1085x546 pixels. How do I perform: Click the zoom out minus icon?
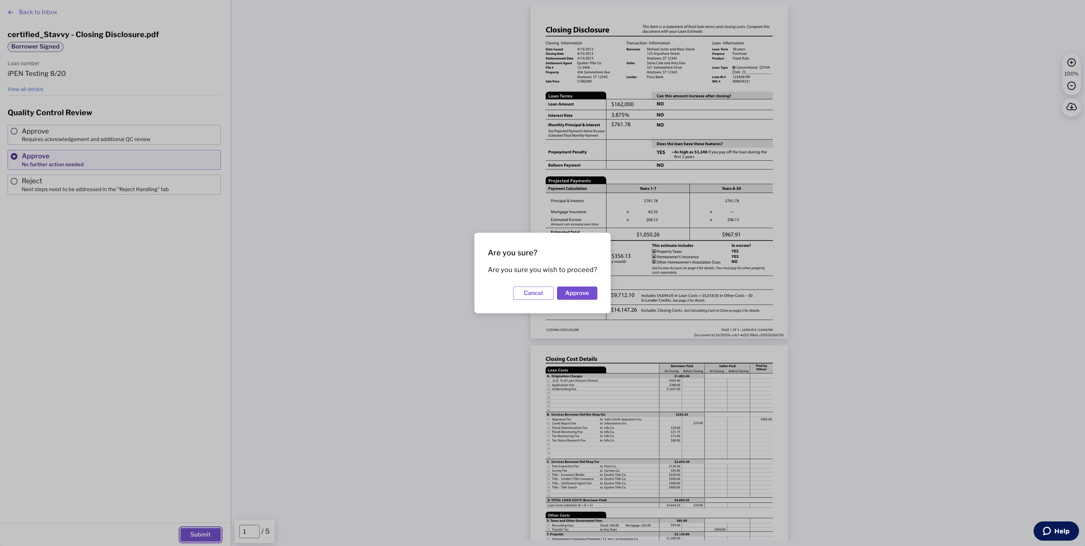1071,86
